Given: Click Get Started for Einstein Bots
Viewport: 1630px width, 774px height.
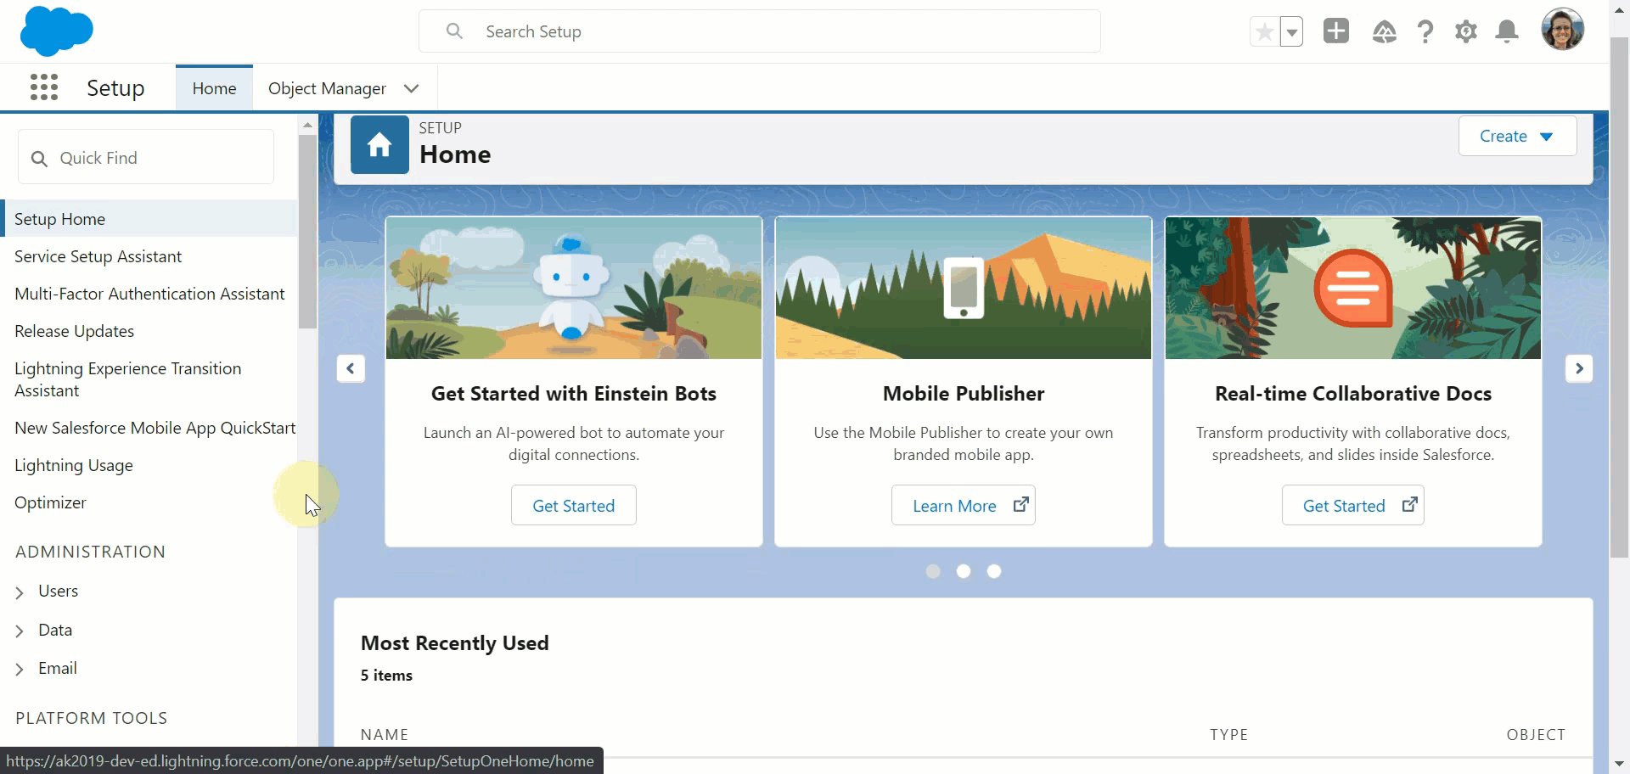Looking at the screenshot, I should [573, 505].
